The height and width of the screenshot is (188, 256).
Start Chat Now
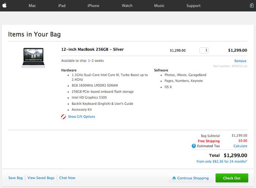67,178
